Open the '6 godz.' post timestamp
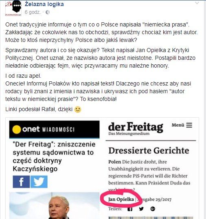This screenshot has width=206, height=219. click(x=33, y=12)
